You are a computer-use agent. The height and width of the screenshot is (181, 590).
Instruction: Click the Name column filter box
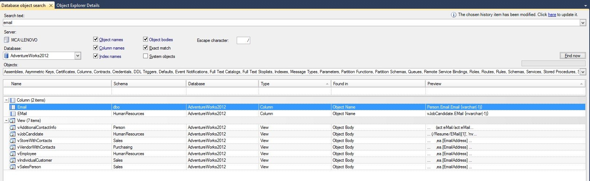coord(58,91)
